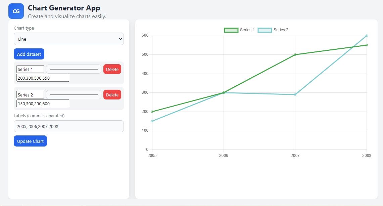Click the CG app logo icon
The width and height of the screenshot is (383, 206).
pos(16,11)
